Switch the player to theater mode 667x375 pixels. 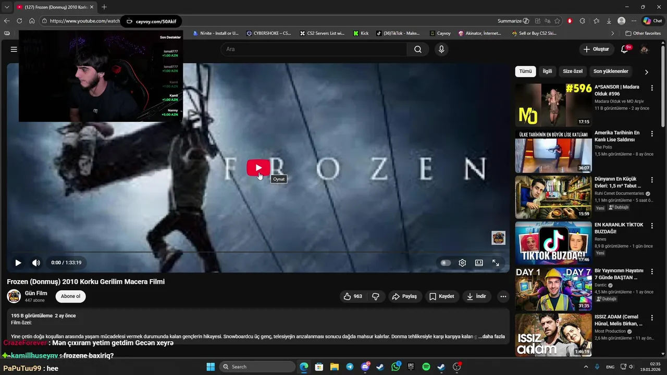coord(479,263)
